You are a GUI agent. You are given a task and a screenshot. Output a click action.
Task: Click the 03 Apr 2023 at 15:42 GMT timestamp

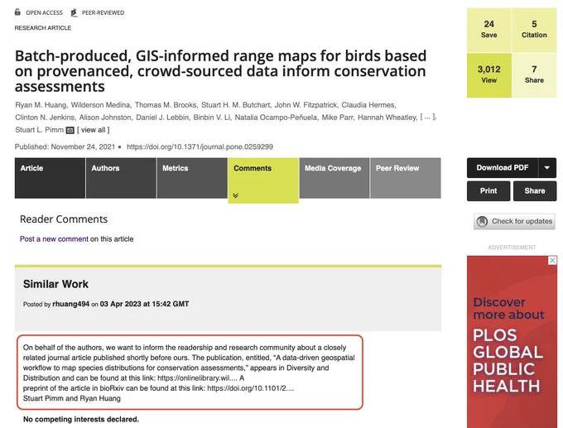point(144,304)
